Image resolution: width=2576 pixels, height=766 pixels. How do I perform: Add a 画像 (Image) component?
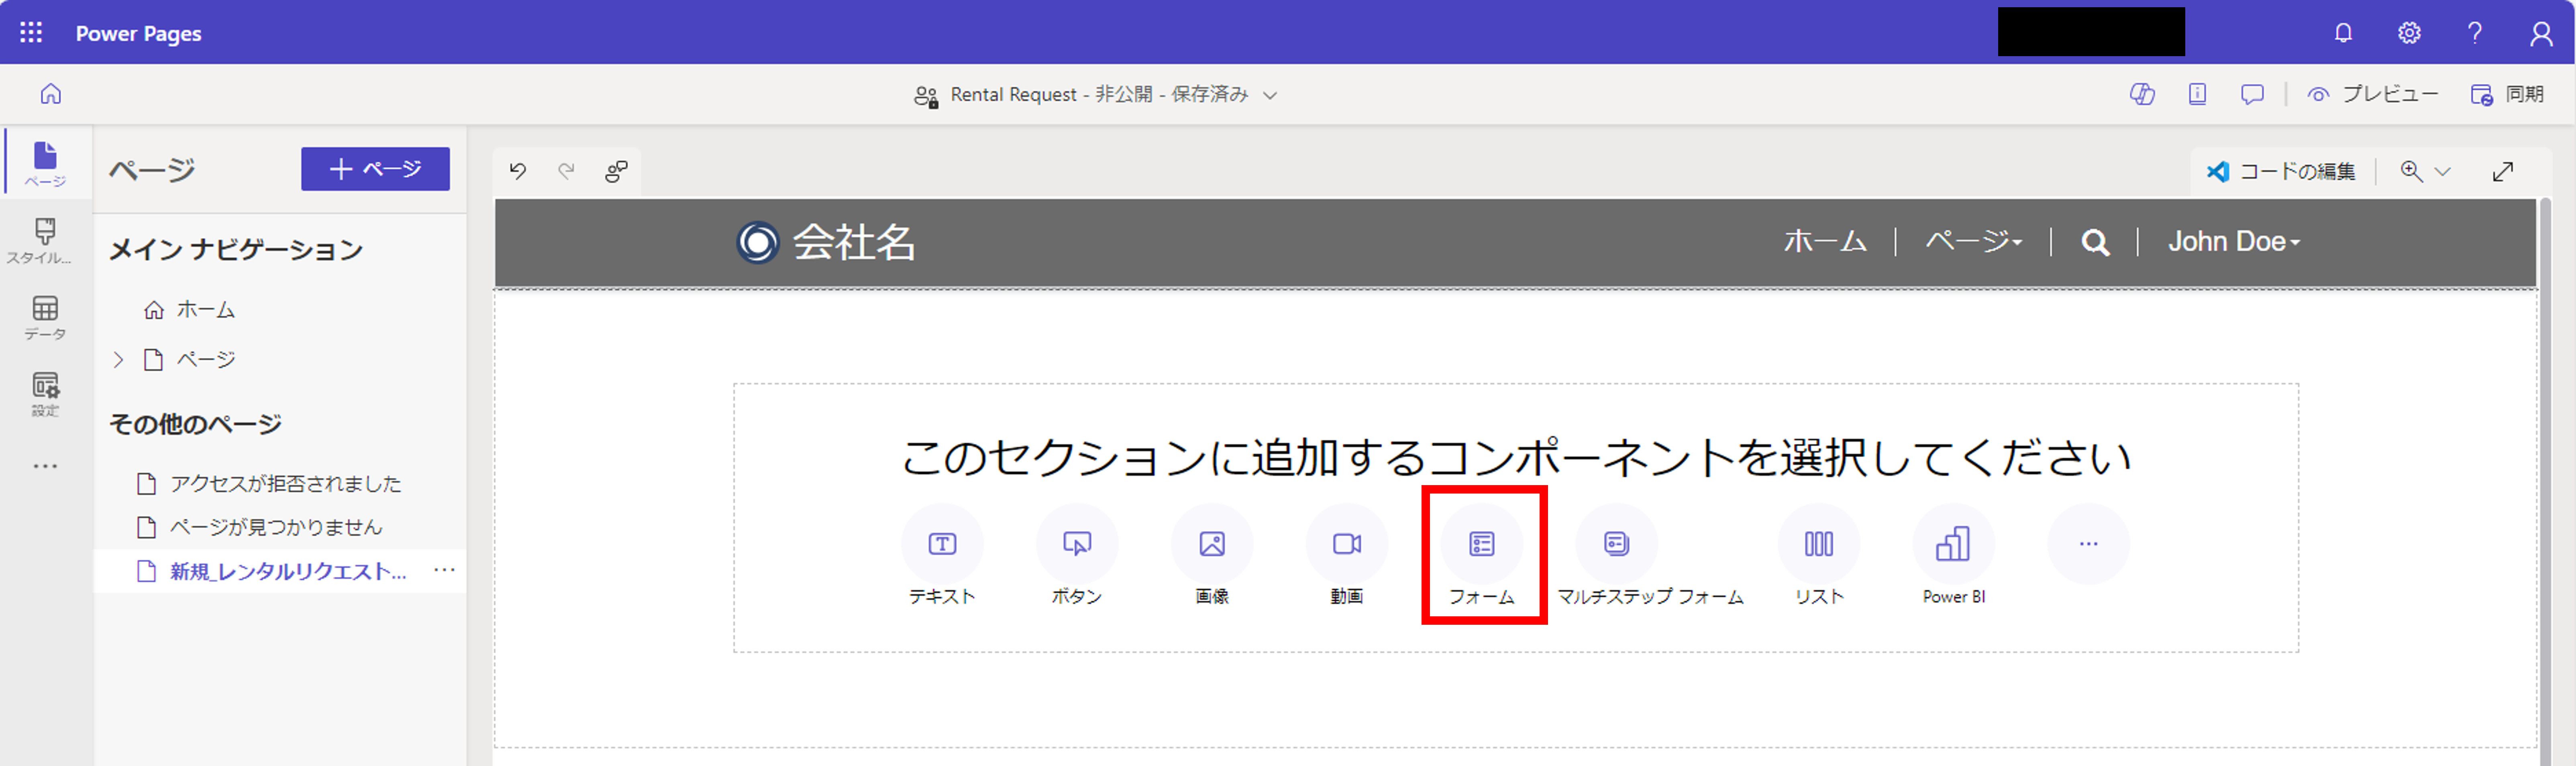click(1211, 544)
